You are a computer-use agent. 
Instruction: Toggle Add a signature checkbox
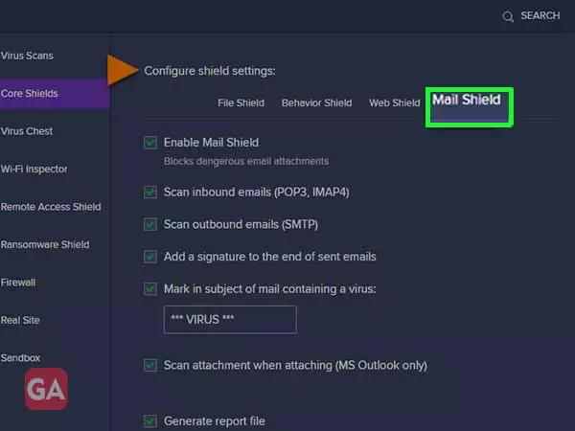point(150,257)
